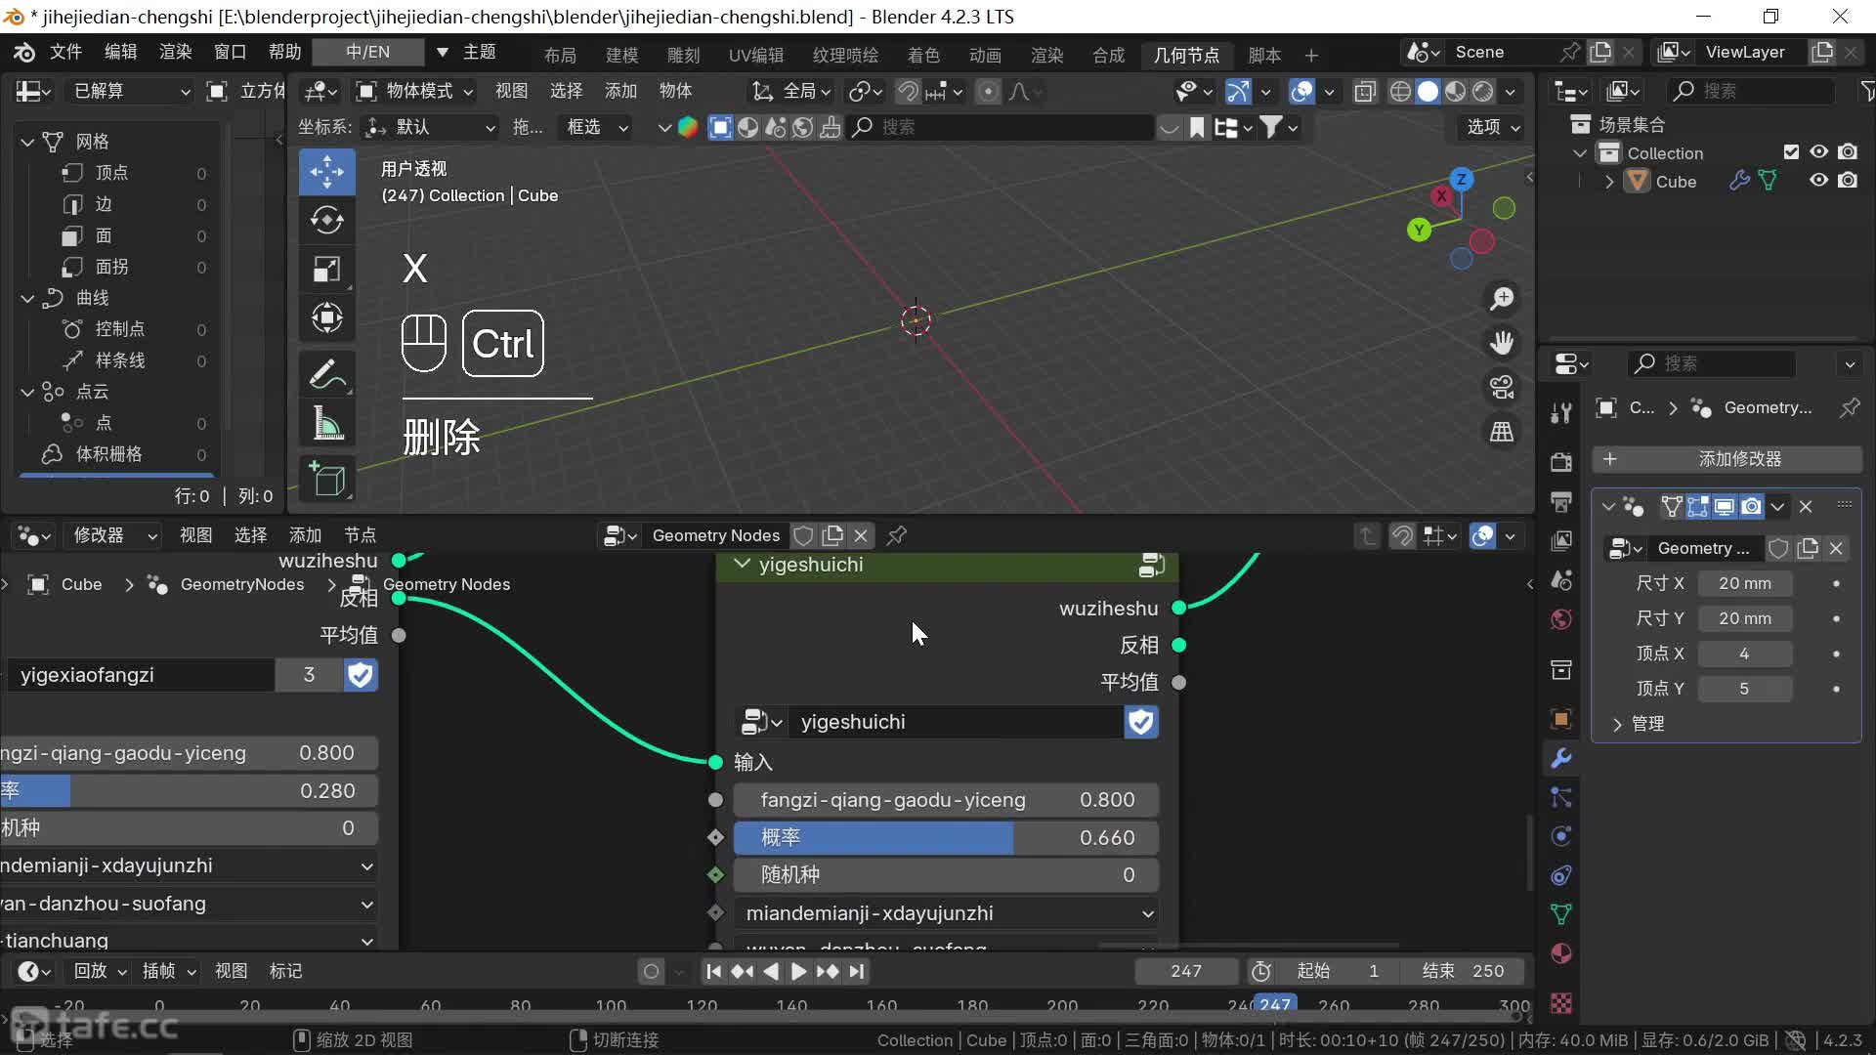This screenshot has height=1055, width=1876.
Task: Toggle fake user shield on yigeshuichi
Action: [x=1140, y=722]
